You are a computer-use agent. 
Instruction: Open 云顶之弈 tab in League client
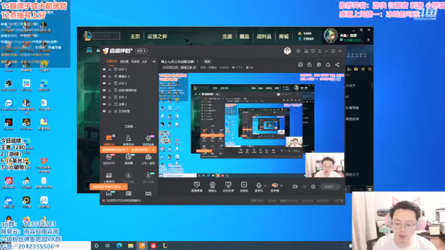coord(157,36)
